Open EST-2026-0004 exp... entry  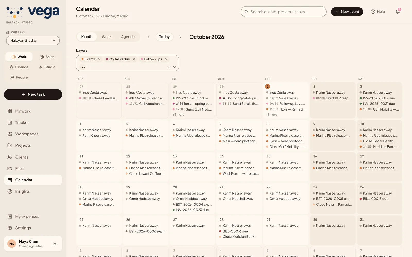192,205
